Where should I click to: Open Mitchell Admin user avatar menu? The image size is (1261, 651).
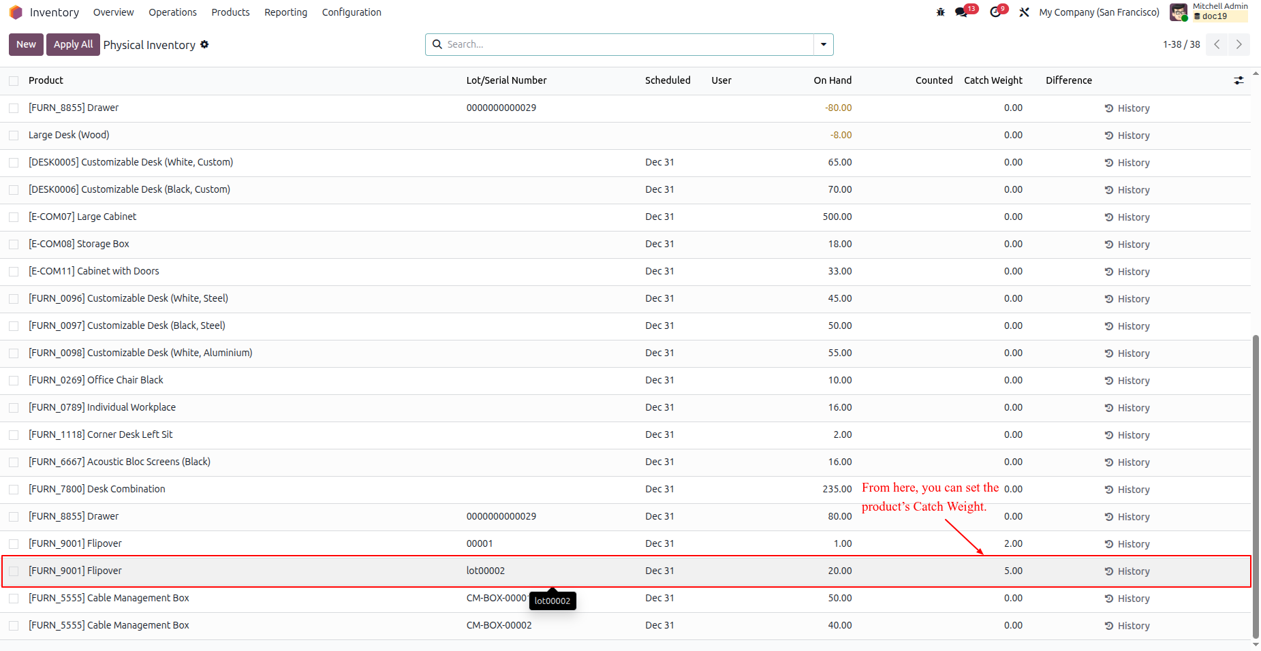[x=1178, y=12]
